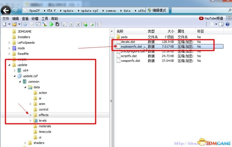Click the text lines document icon
This screenshot has height=147, width=232.
(71, 24)
